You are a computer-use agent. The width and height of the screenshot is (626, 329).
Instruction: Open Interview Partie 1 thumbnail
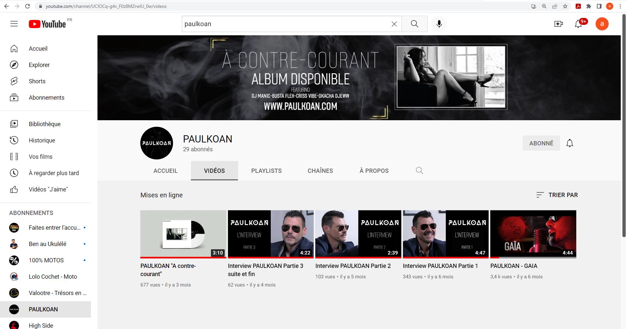click(x=446, y=234)
